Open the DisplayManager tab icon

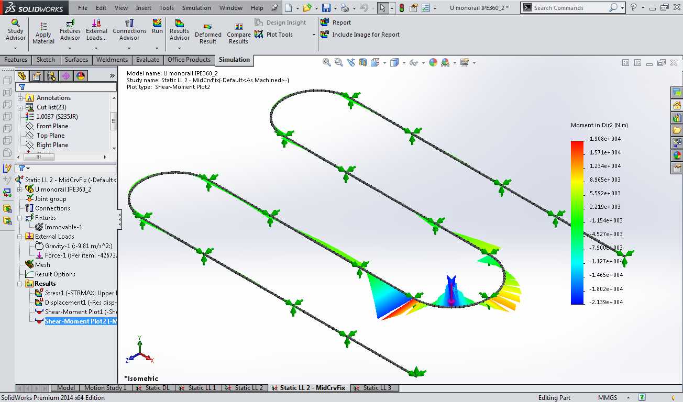click(81, 76)
